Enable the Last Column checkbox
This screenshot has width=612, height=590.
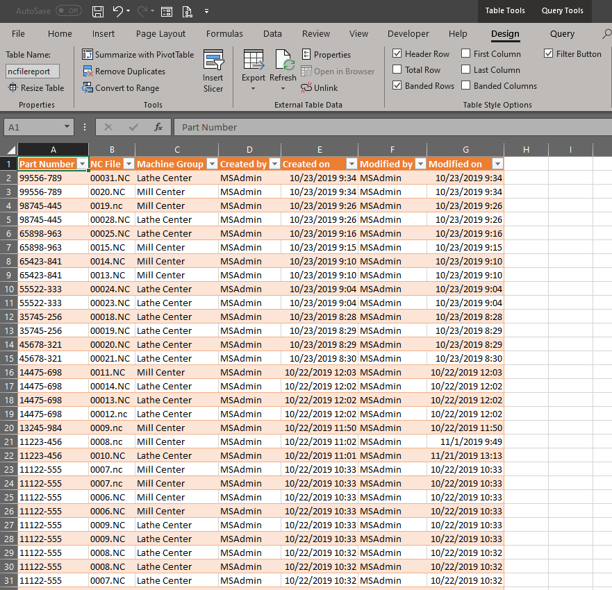click(x=465, y=69)
